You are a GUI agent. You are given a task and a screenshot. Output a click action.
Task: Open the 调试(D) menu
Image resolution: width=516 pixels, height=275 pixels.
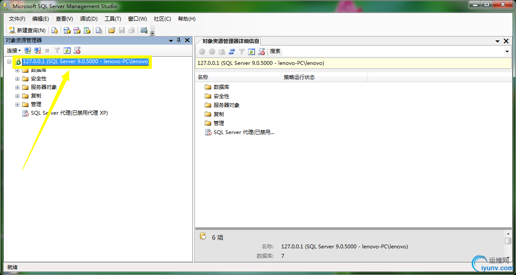pyautogui.click(x=89, y=19)
